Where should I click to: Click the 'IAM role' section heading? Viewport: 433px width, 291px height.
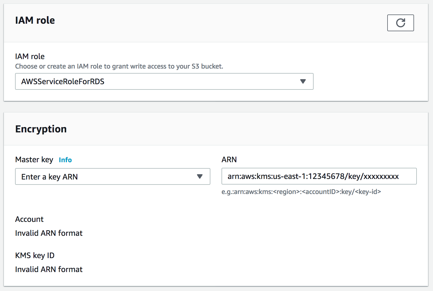point(35,20)
